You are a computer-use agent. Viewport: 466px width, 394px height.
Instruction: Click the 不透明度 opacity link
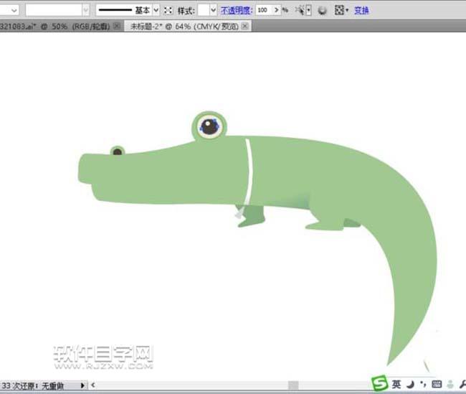click(236, 11)
